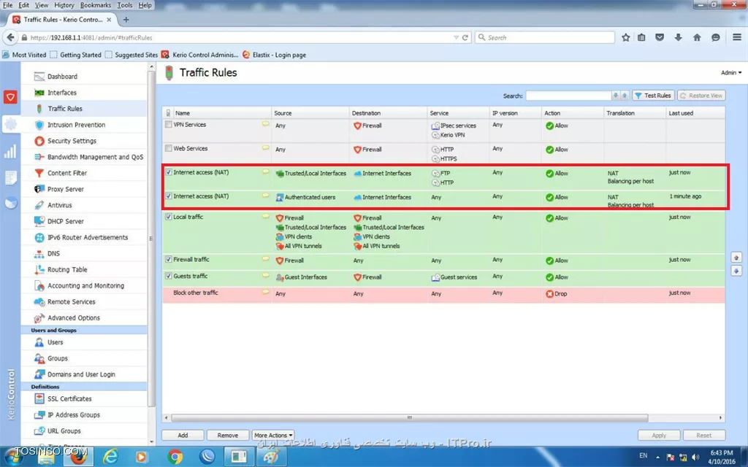Open the Bookmarks menu

point(96,5)
